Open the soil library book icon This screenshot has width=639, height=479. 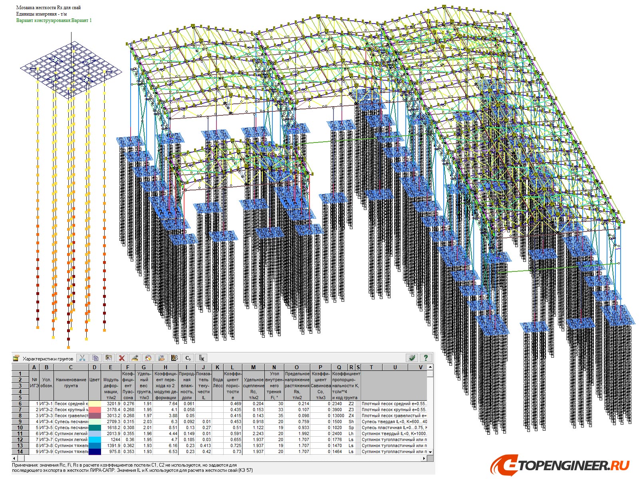click(175, 358)
